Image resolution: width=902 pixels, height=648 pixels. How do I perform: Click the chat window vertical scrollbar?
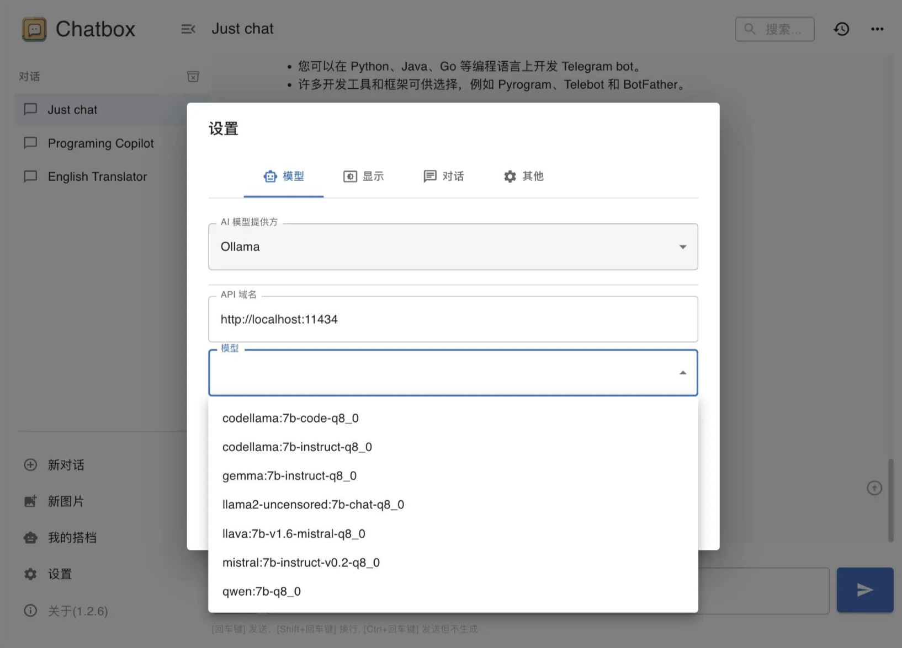890,500
